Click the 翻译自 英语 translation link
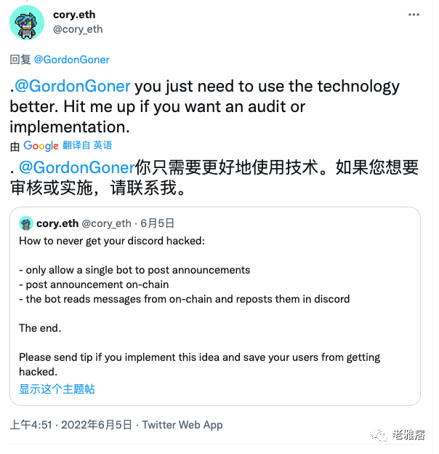The width and height of the screenshot is (439, 454). click(x=87, y=146)
